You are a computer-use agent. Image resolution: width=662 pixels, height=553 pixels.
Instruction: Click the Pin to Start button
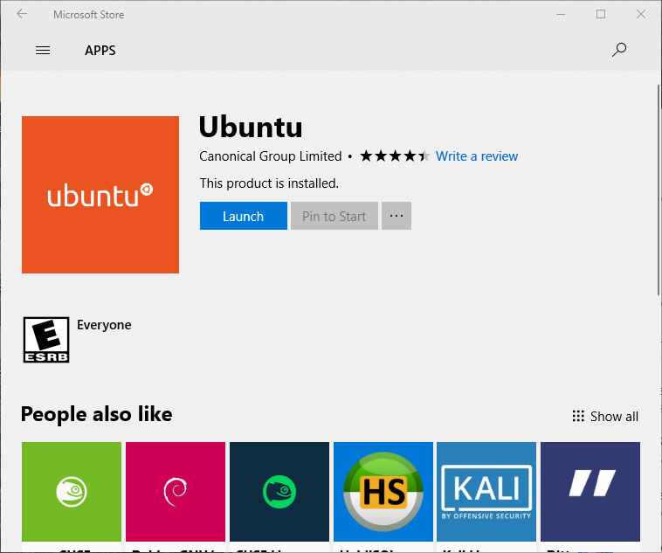[x=334, y=217]
